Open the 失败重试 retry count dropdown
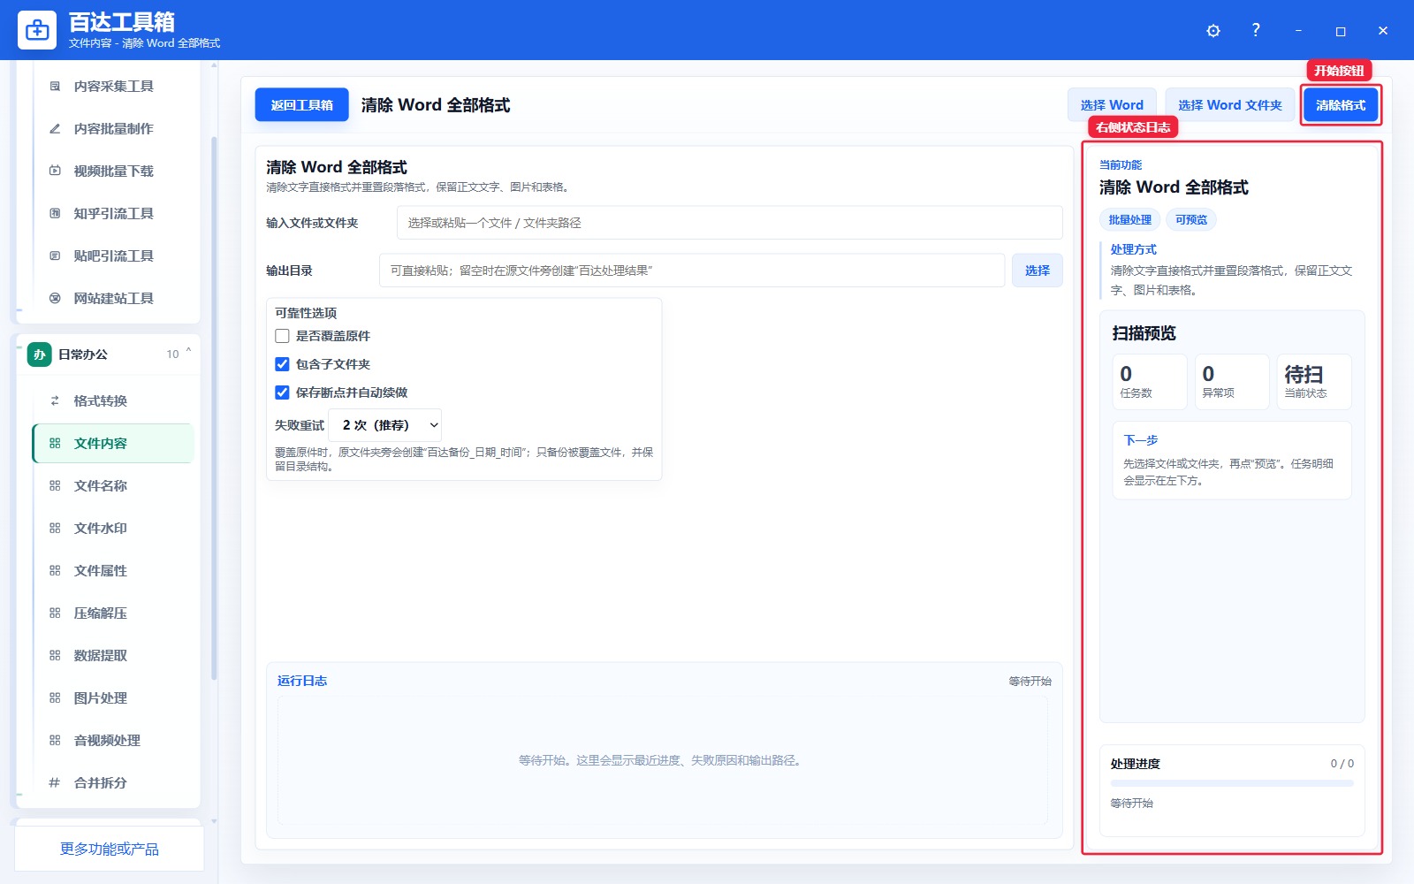Screen dimensions: 1414x884 (x=385, y=425)
